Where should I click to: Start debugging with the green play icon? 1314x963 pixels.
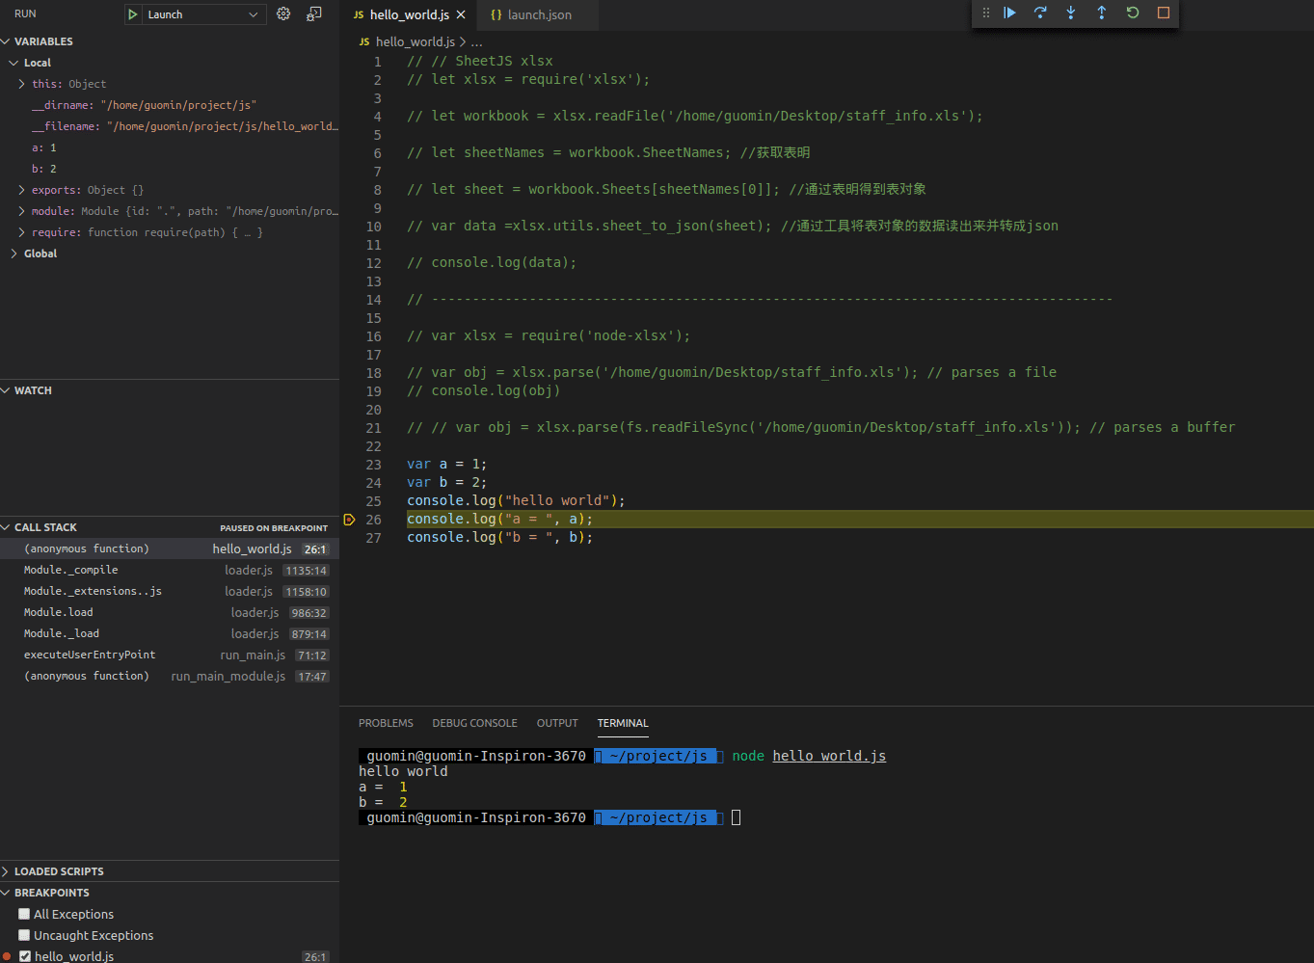coord(133,13)
